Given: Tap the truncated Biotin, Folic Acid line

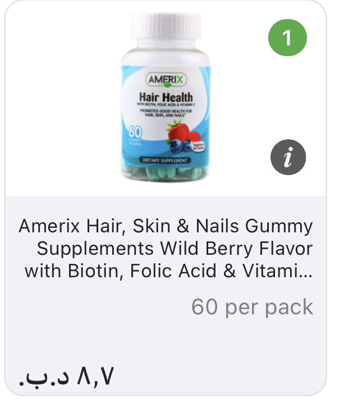Looking at the screenshot, I should click(x=168, y=271).
